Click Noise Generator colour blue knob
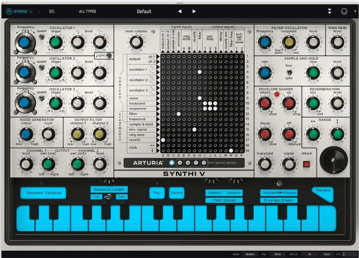 [26, 134]
